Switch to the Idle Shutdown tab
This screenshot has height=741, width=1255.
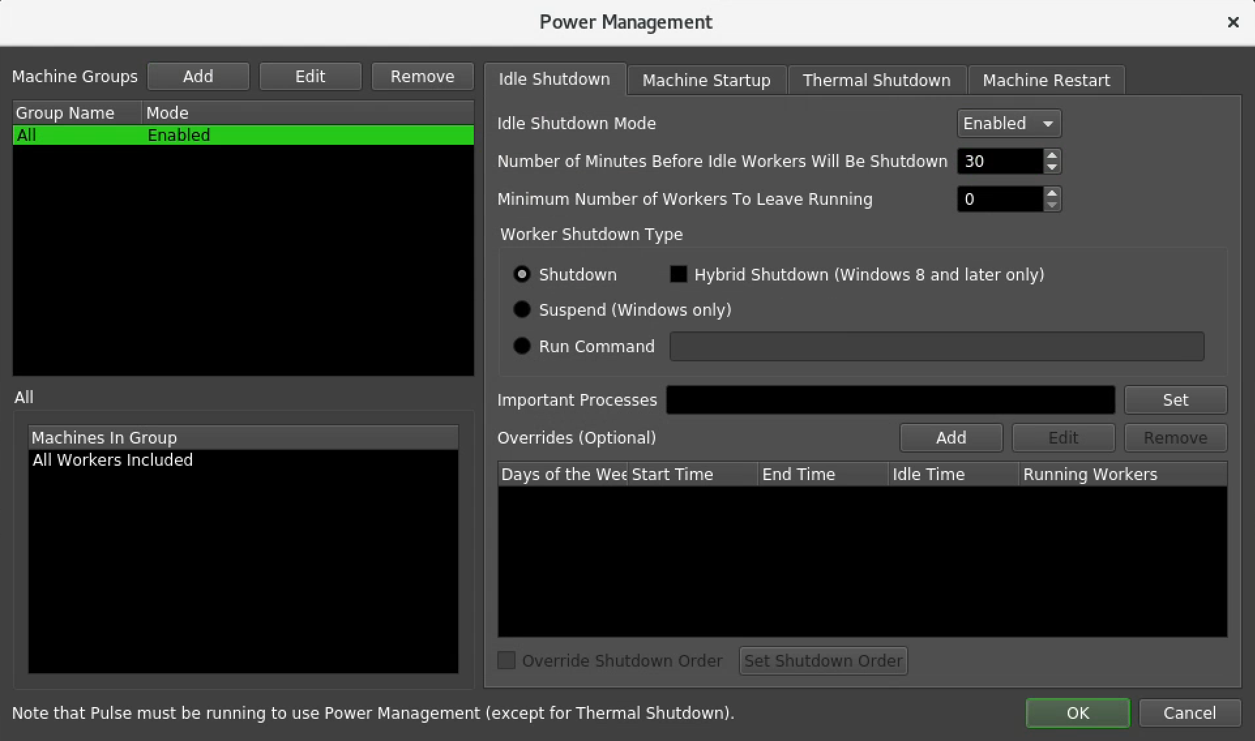(x=555, y=79)
